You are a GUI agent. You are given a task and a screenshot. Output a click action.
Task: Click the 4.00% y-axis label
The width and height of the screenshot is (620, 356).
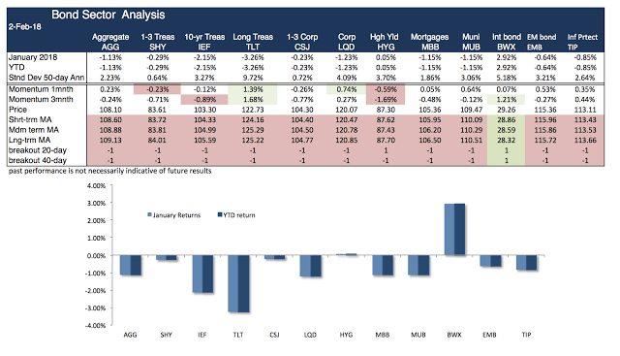96,185
